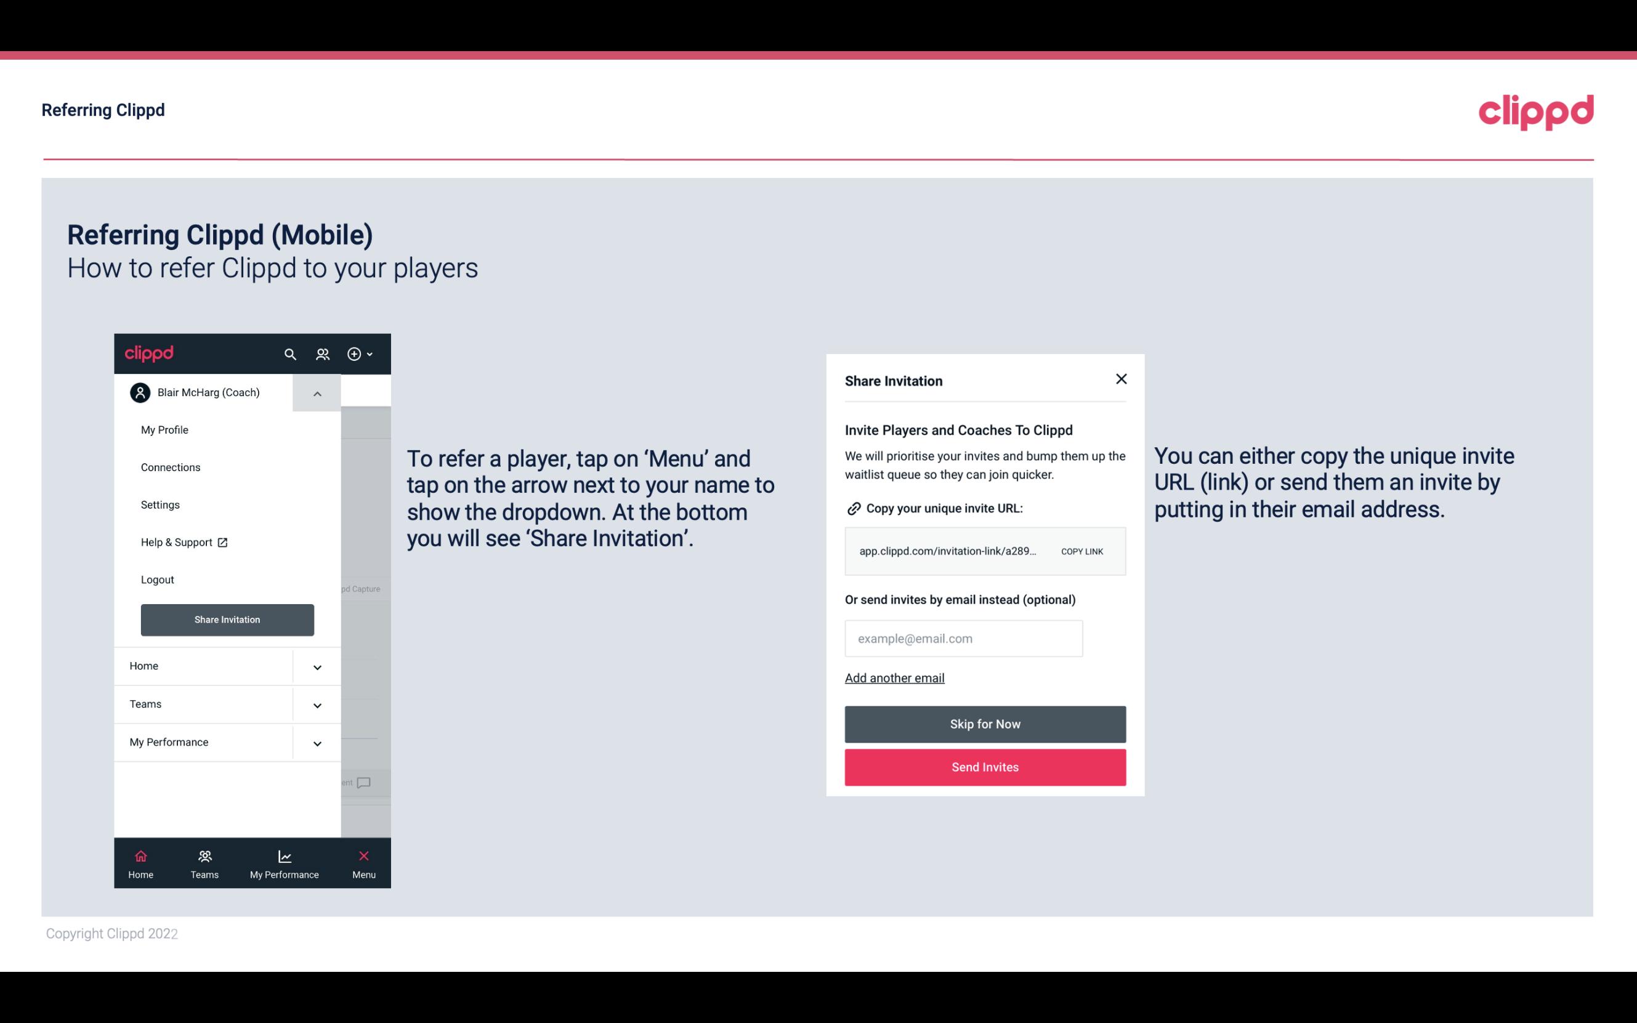
Task: Click the Home icon in bottom navigation
Action: [x=139, y=855]
